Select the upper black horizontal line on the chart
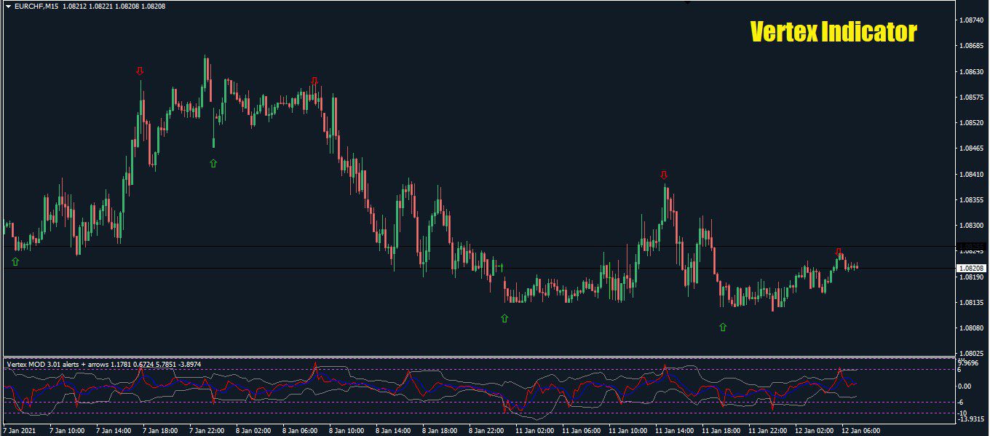 coord(437,246)
